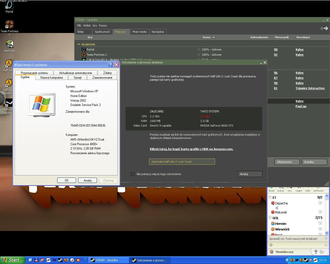The image size is (330, 264).
Task: Select the Nazwa komputera tab
Action: tap(52, 77)
